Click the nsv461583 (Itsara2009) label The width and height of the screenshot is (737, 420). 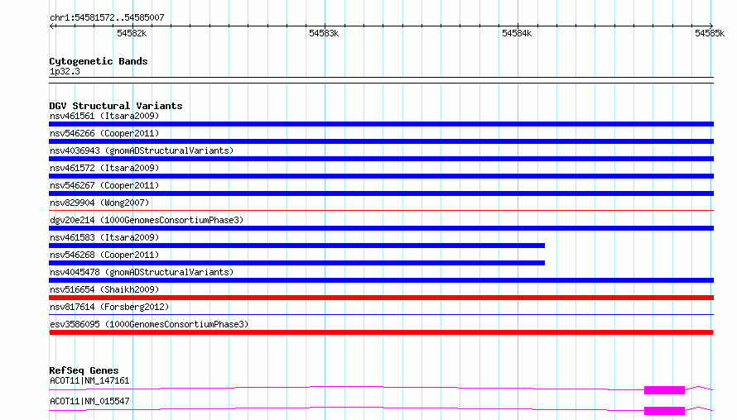104,237
